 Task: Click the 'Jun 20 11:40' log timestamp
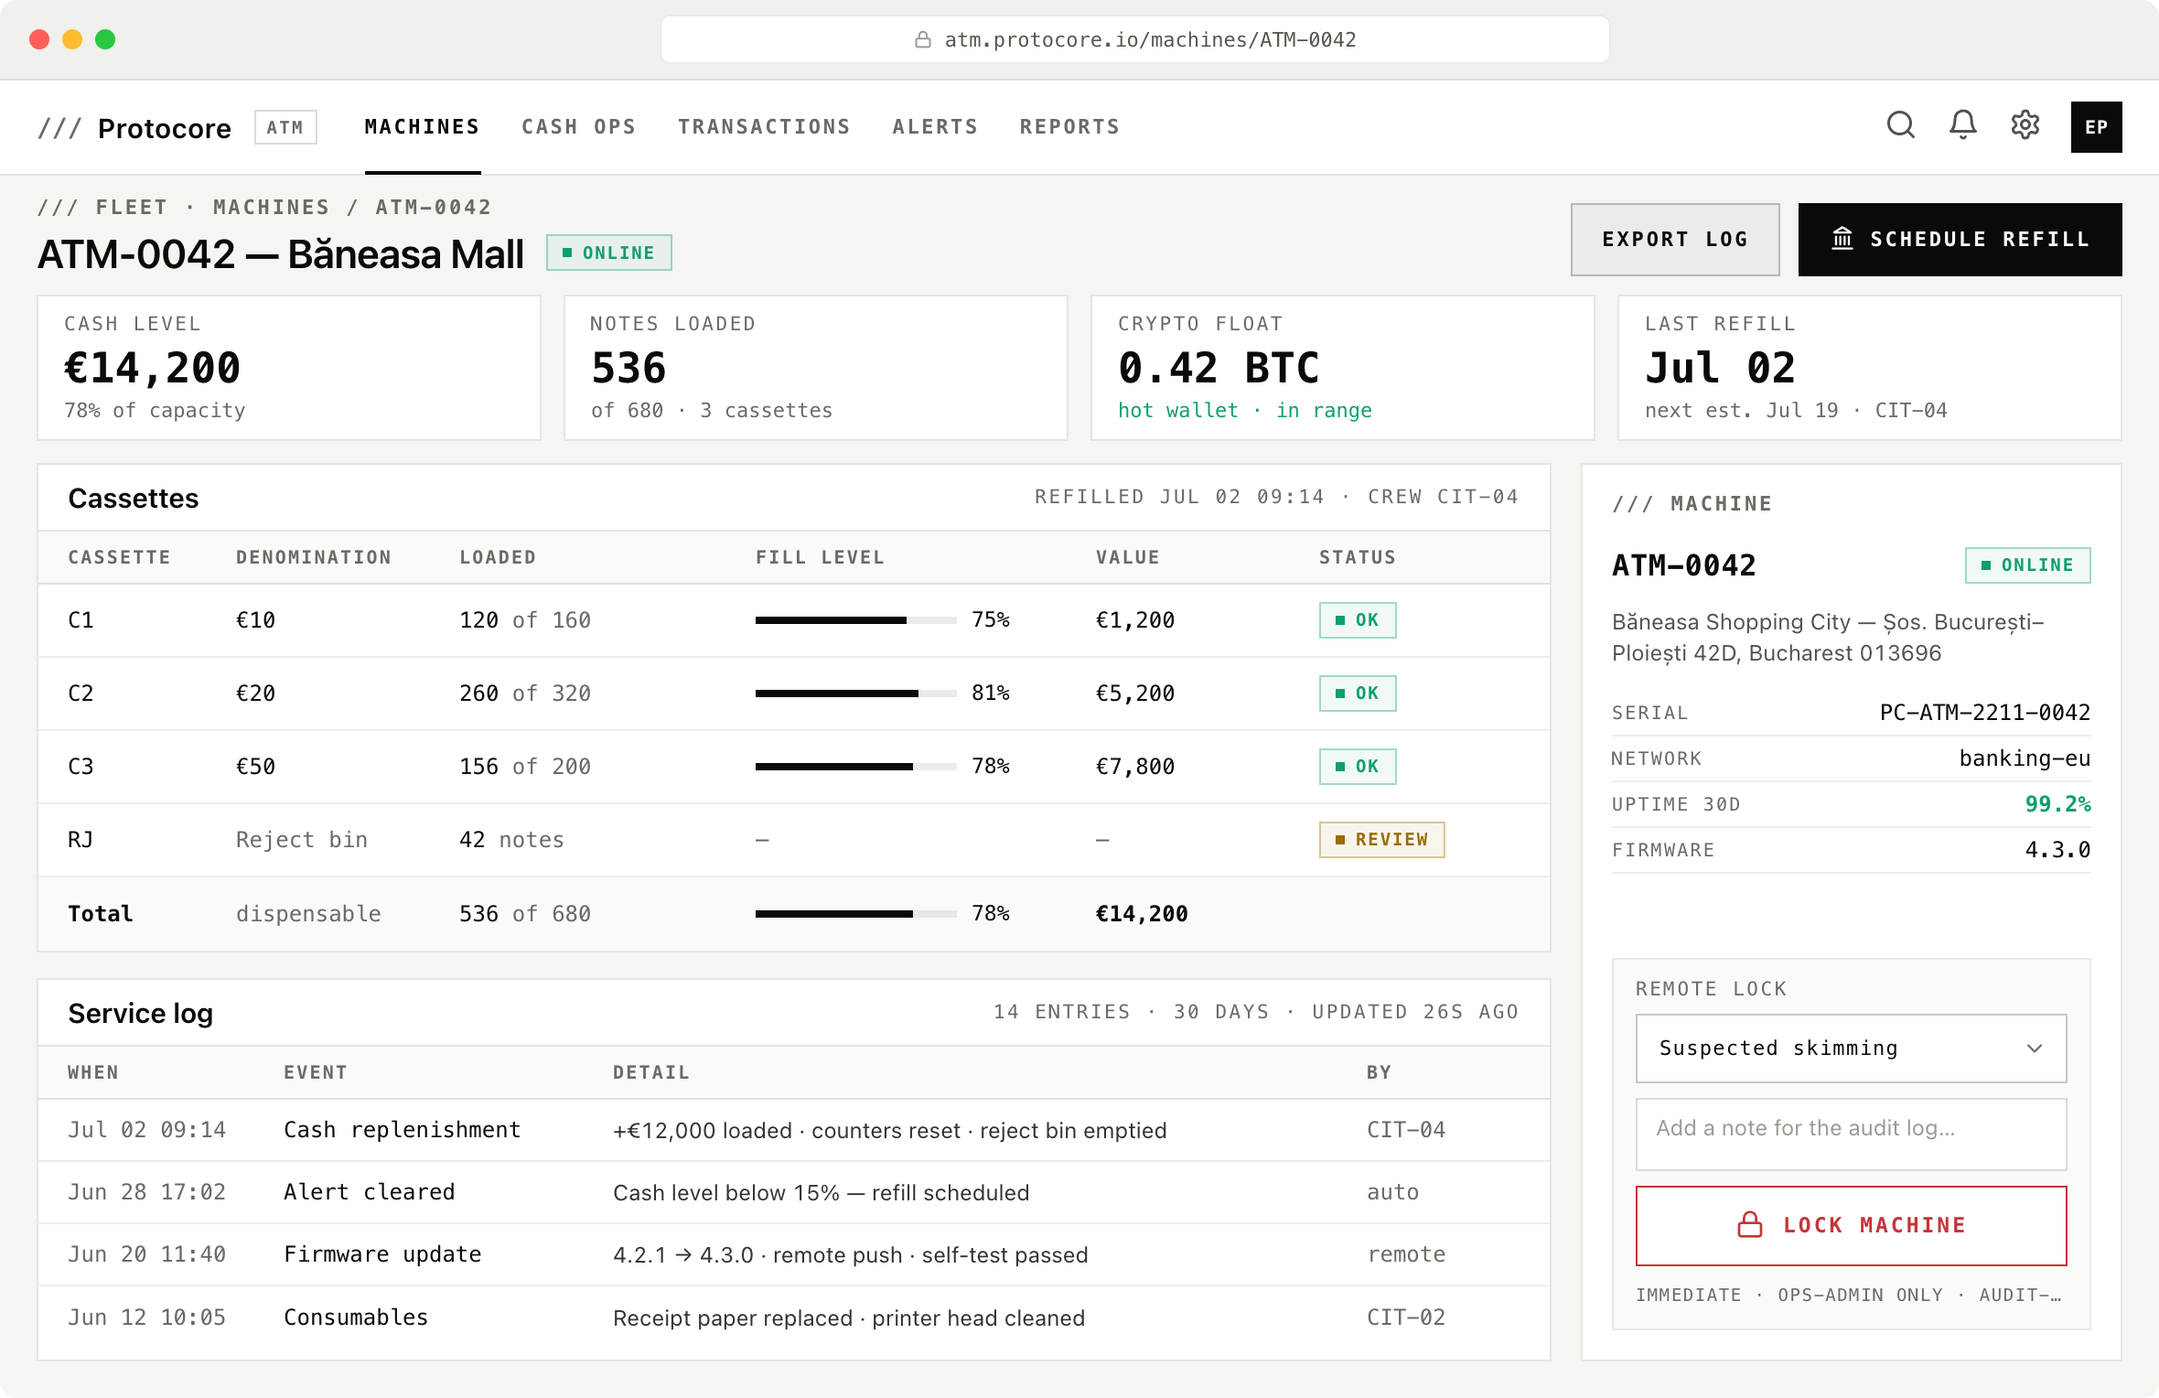coord(146,1254)
